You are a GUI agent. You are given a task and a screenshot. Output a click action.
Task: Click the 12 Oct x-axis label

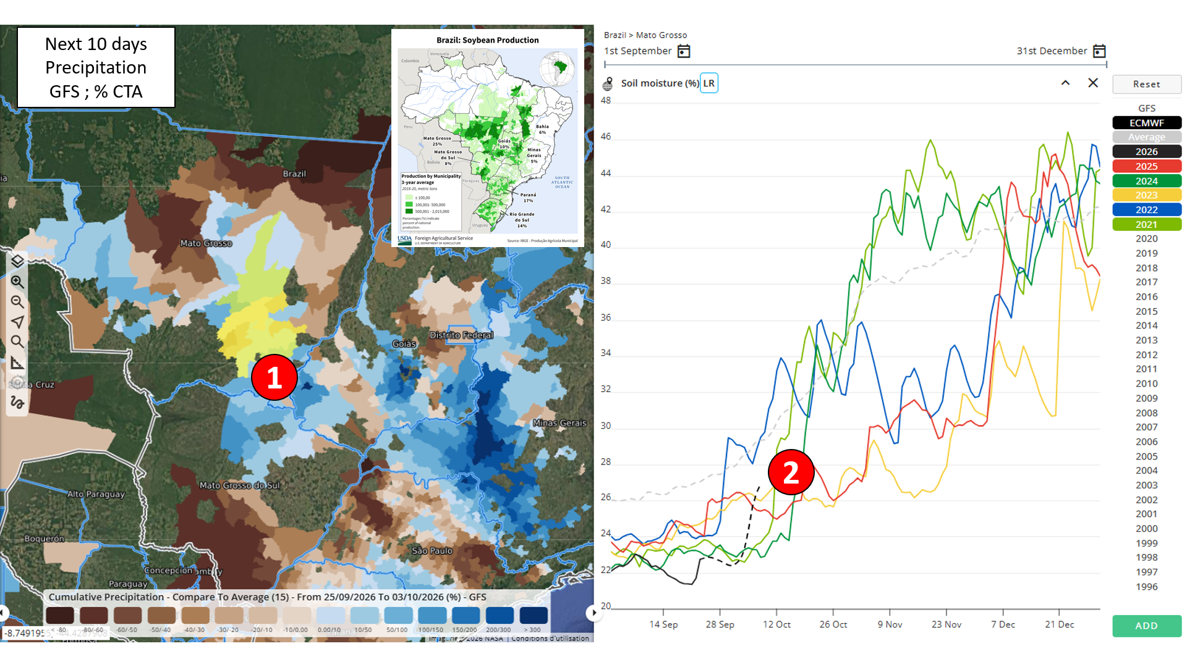[776, 624]
